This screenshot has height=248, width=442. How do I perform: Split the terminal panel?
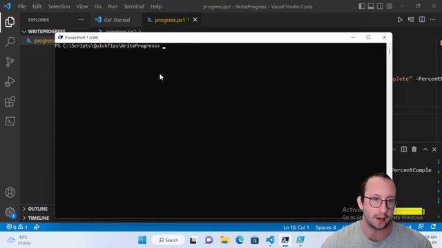(x=403, y=149)
